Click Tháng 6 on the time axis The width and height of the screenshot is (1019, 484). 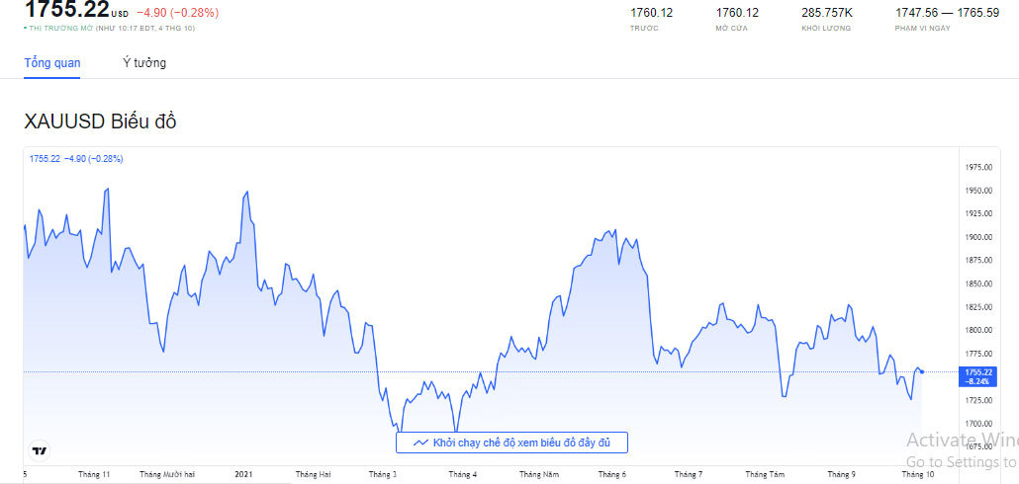tap(611, 474)
